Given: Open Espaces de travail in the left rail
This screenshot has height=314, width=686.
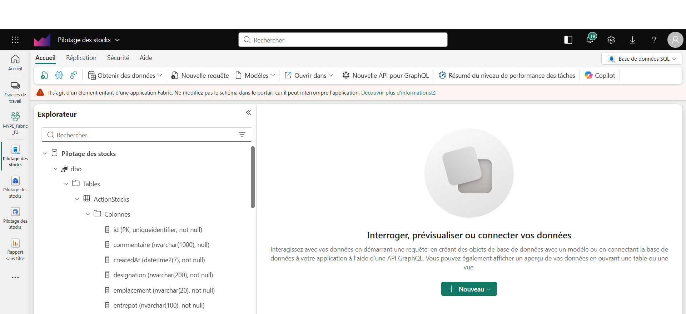Looking at the screenshot, I should pyautogui.click(x=15, y=92).
